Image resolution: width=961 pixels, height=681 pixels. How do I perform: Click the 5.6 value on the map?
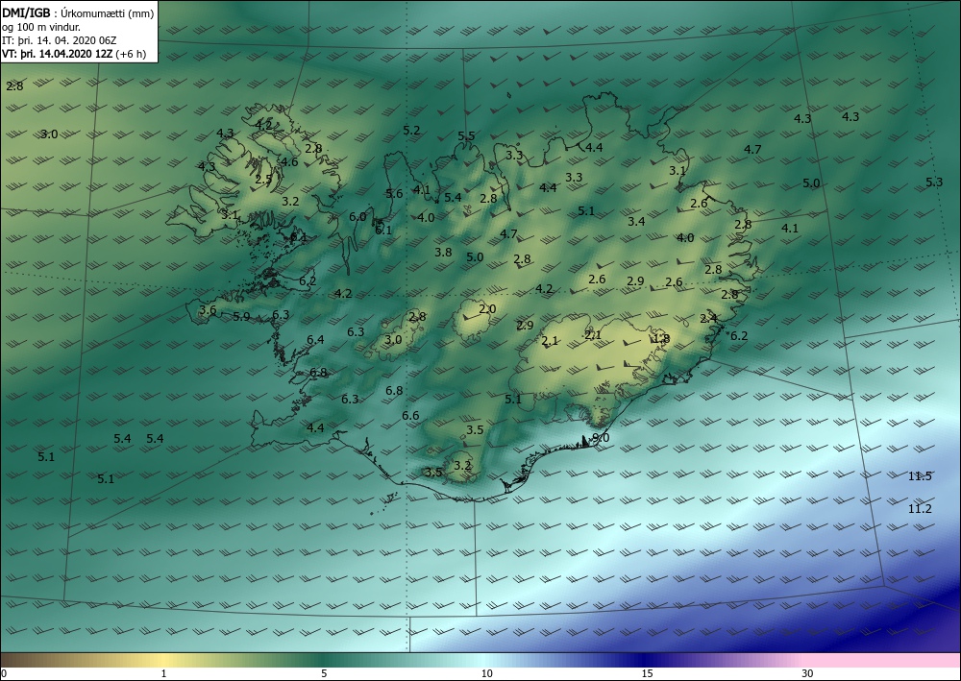tap(394, 193)
